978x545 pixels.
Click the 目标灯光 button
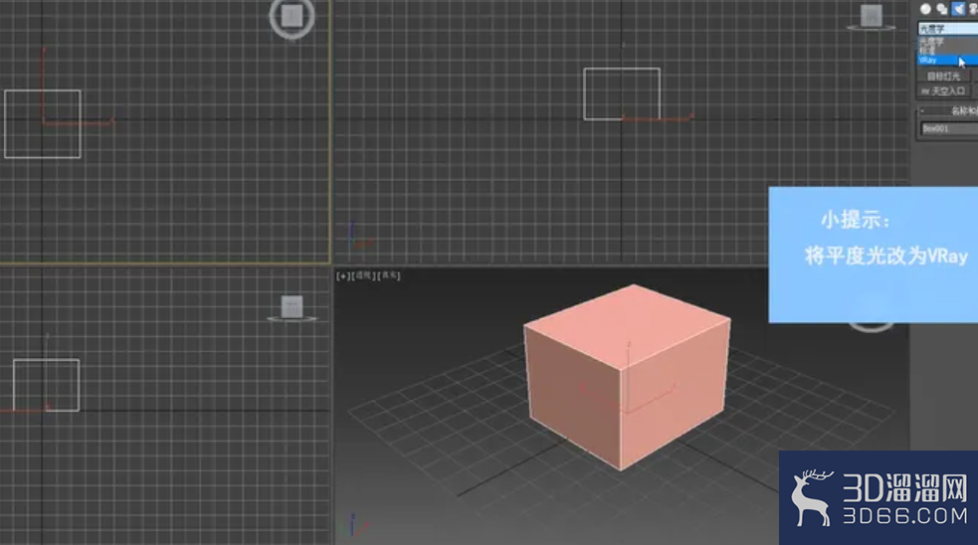coord(943,76)
